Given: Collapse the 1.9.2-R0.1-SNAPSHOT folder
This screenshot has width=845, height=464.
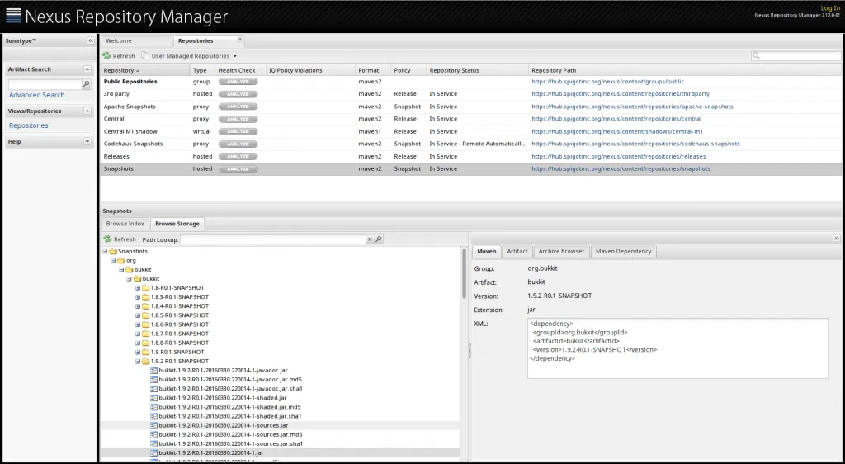Looking at the screenshot, I should [138, 362].
